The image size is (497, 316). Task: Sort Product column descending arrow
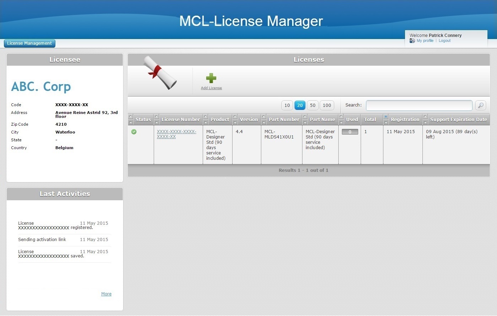point(206,122)
